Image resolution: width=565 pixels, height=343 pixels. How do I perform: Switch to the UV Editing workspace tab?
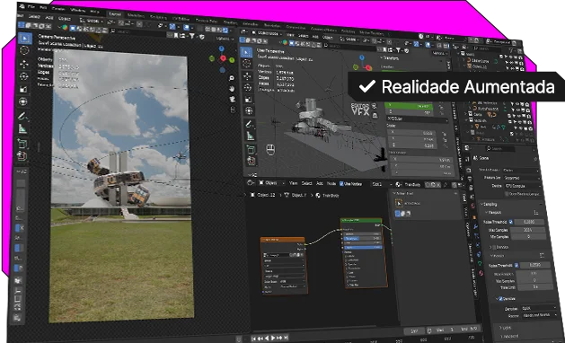(x=181, y=19)
